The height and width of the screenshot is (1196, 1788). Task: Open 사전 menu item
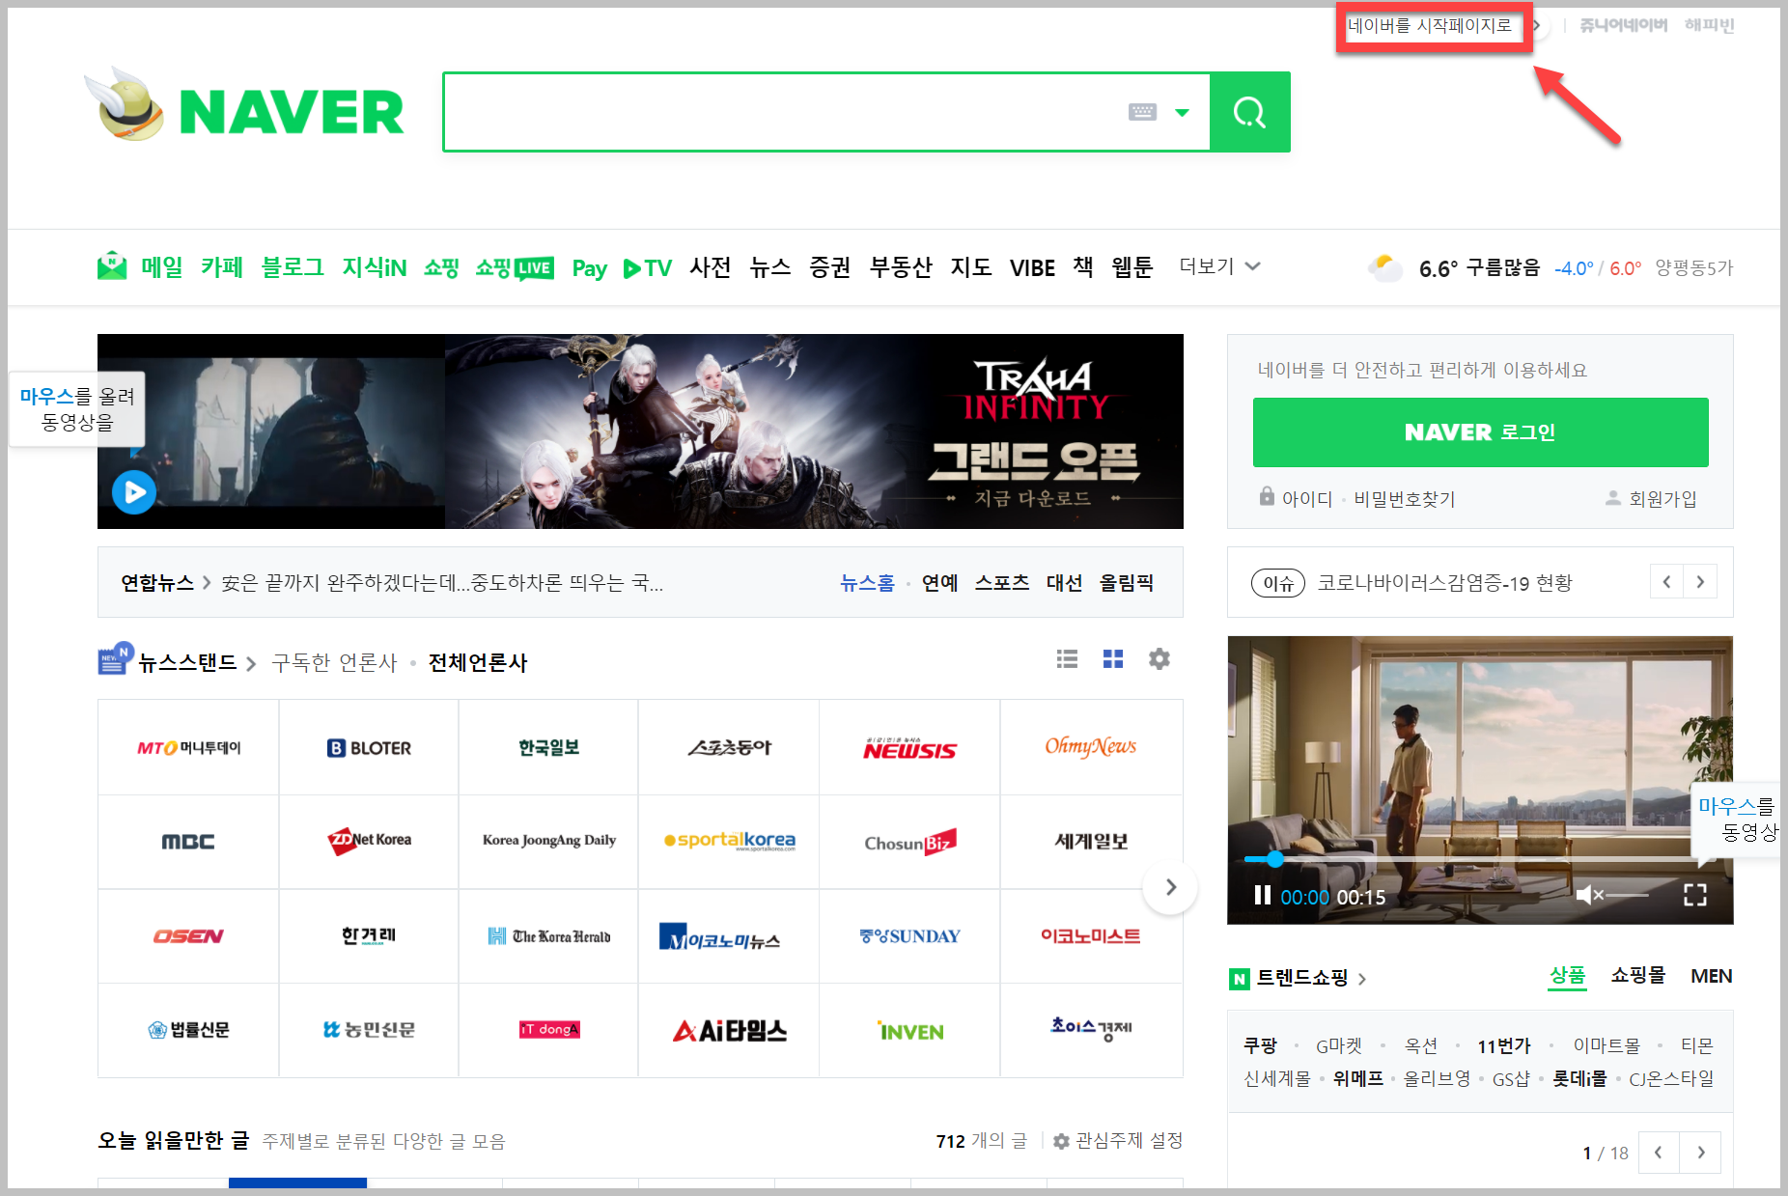click(711, 266)
